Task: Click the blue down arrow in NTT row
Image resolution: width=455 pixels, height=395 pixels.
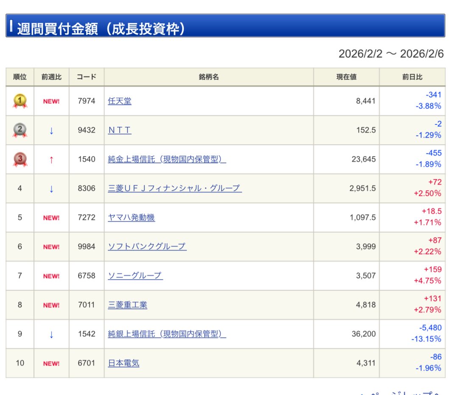Action: pyautogui.click(x=51, y=131)
